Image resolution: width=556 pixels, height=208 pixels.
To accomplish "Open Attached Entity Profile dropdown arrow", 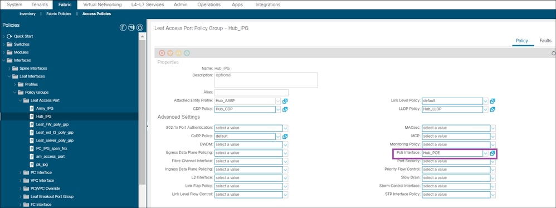I will 278,101.
